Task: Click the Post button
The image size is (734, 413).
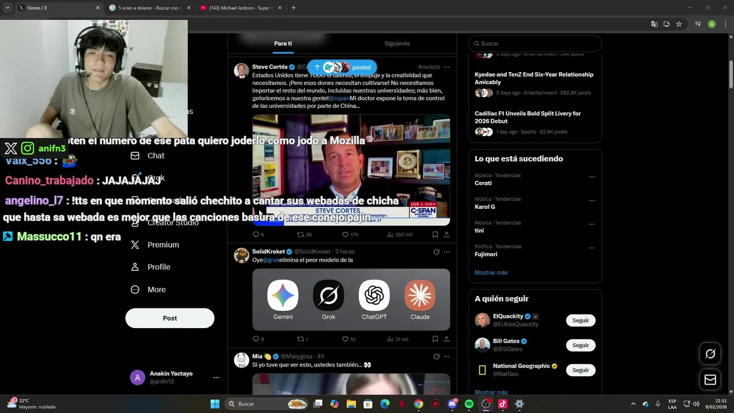Action: click(x=170, y=318)
